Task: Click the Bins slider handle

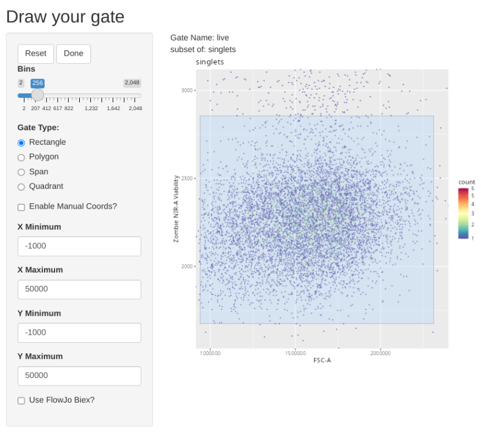Action: point(38,95)
